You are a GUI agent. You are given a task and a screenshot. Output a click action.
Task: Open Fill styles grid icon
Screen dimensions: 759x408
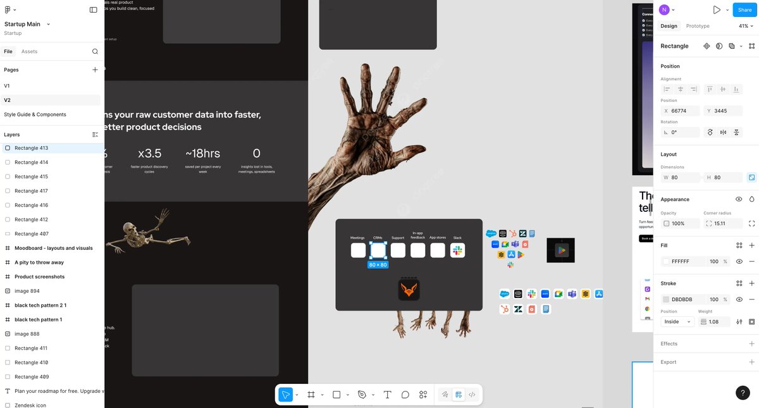coord(739,245)
